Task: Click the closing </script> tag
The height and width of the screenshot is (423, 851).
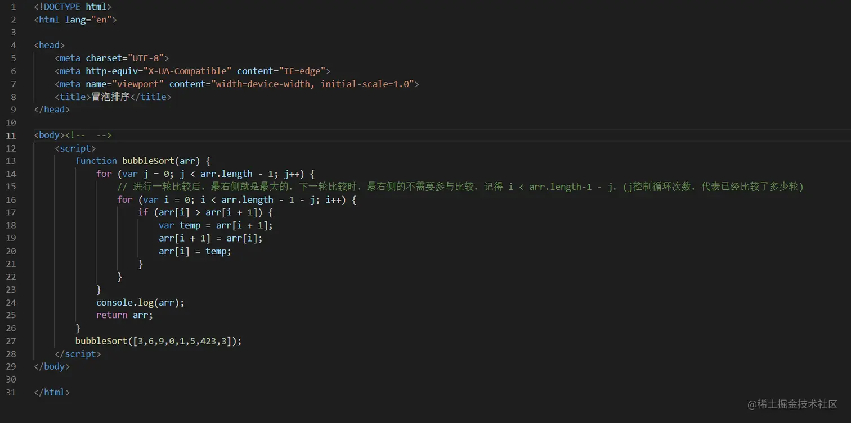Action: coord(78,354)
